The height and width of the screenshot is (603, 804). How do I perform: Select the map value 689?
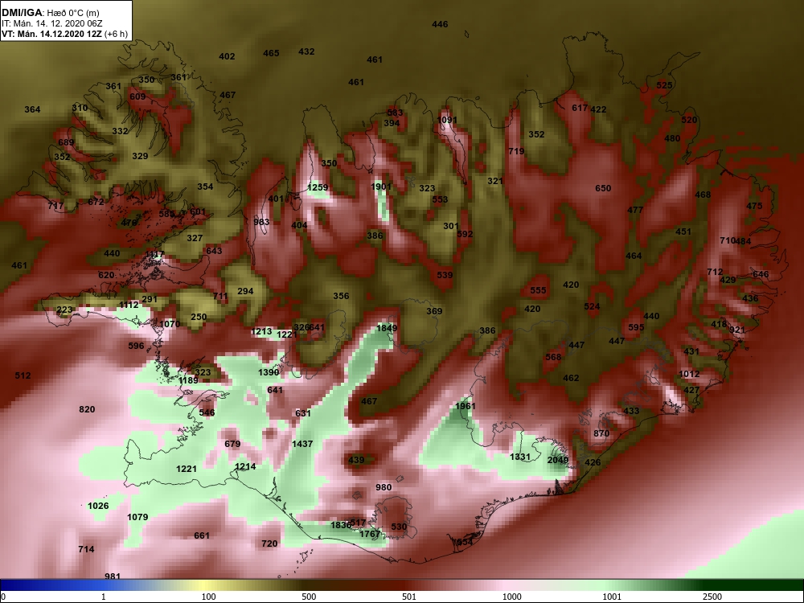click(x=66, y=142)
